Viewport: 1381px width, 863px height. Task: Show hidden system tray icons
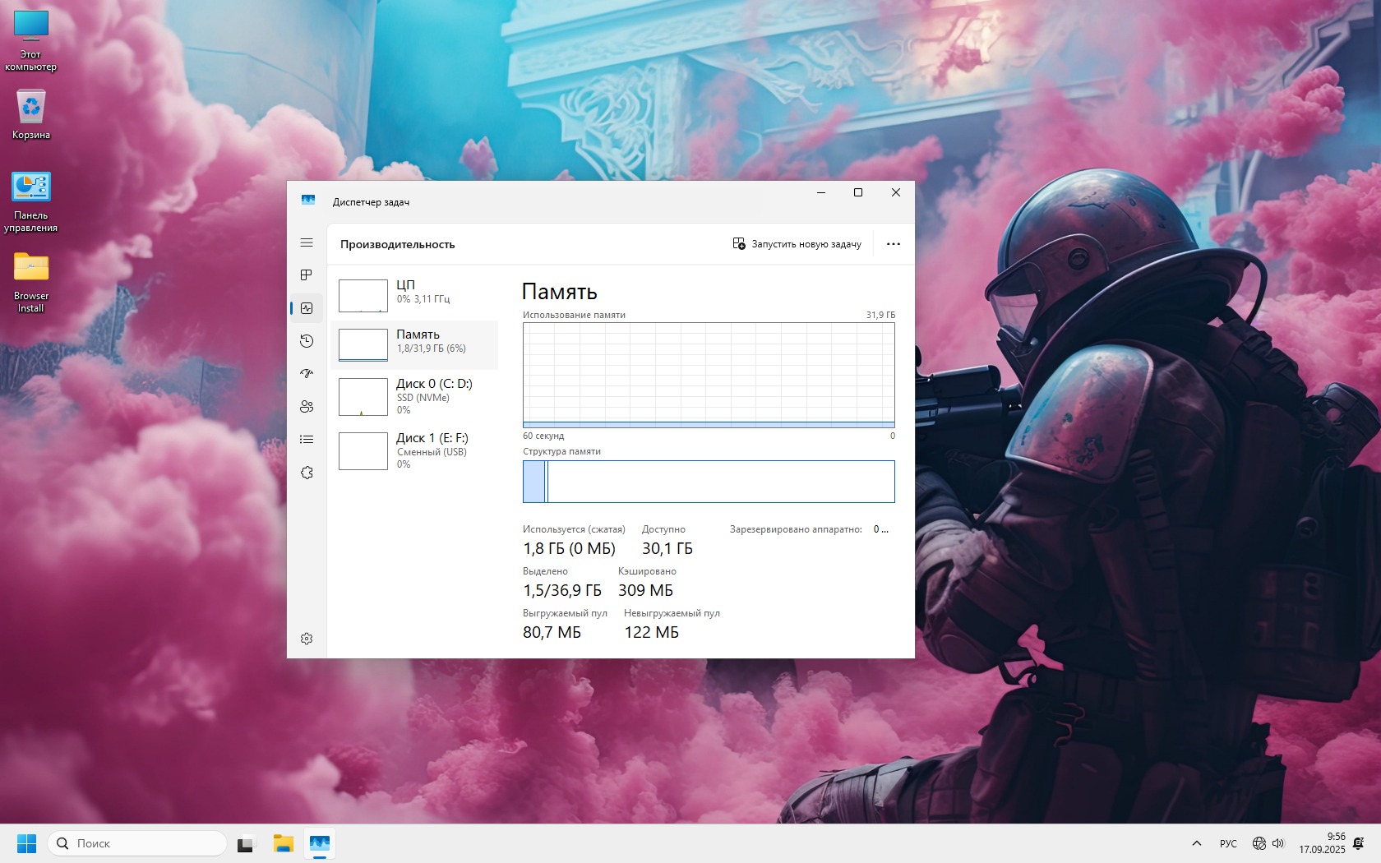pos(1197,843)
